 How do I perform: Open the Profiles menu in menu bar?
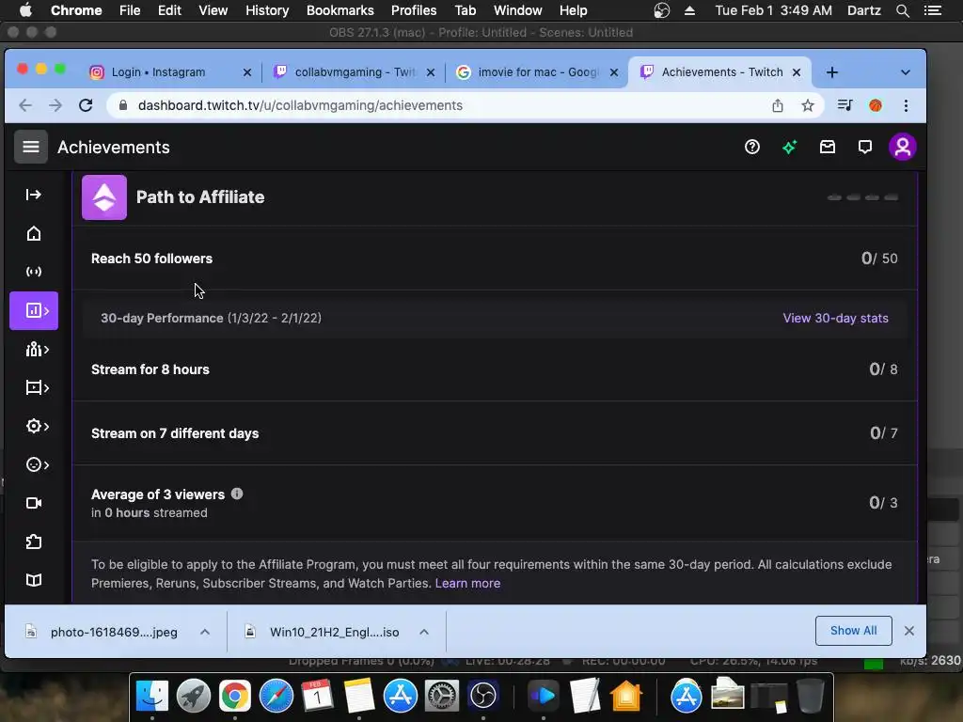point(414,10)
